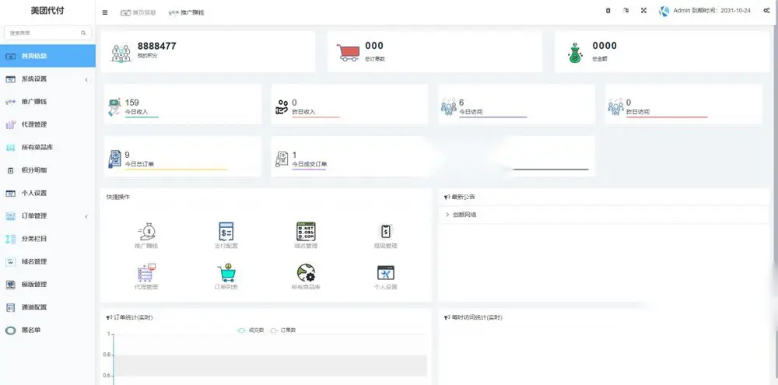Toggle the 成交数 chart legend
The height and width of the screenshot is (385, 778).
[x=251, y=330]
